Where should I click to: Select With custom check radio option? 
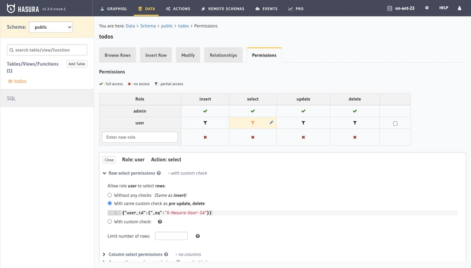point(110,222)
